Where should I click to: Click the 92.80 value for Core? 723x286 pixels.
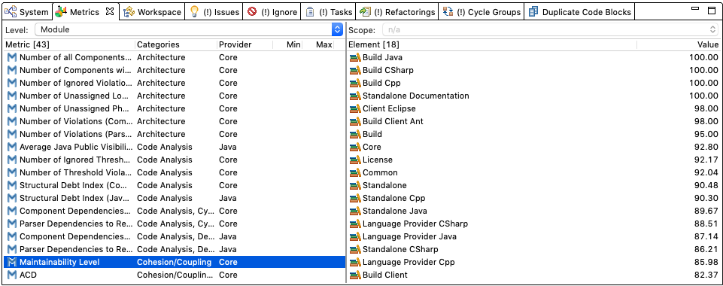tap(706, 147)
